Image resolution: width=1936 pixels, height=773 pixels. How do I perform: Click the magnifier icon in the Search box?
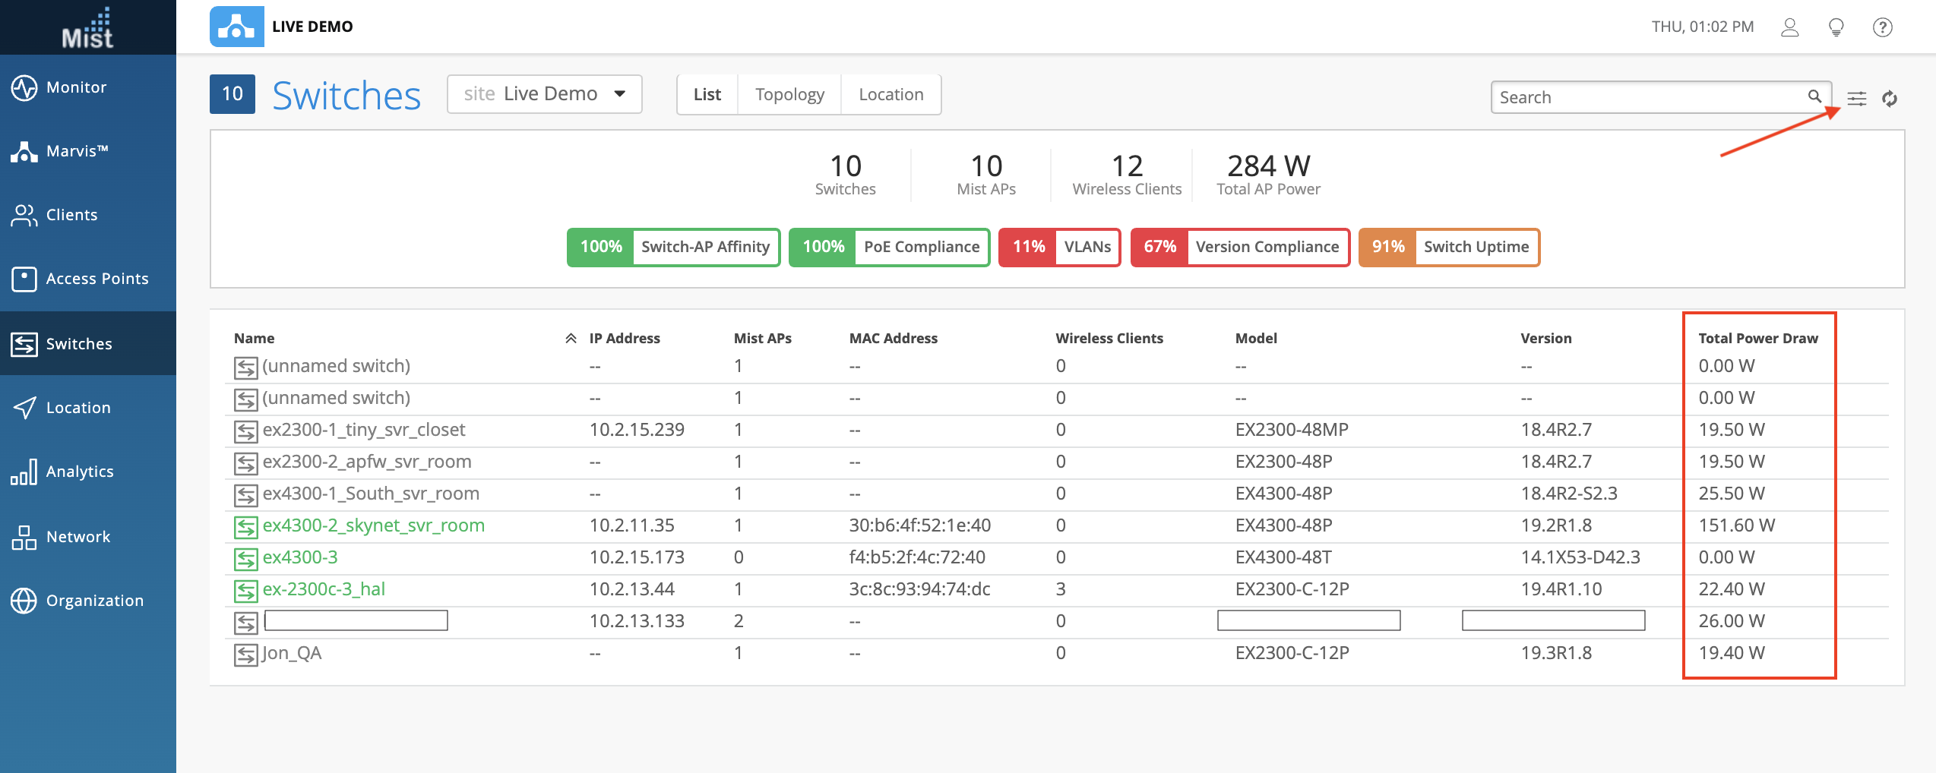point(1814,96)
